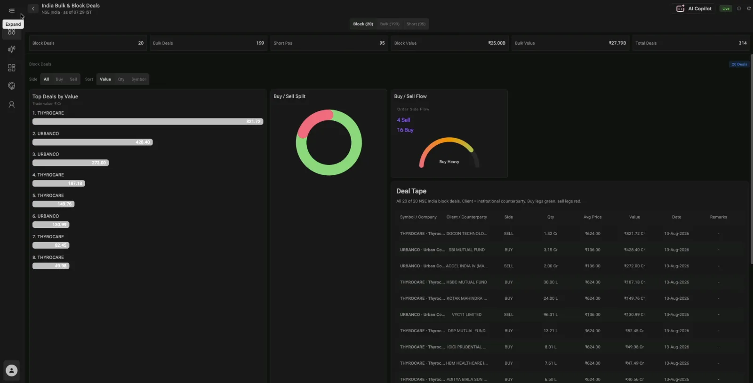The height and width of the screenshot is (383, 753).
Task: Open the user profile outline icon in the sidebar
Action: click(12, 105)
